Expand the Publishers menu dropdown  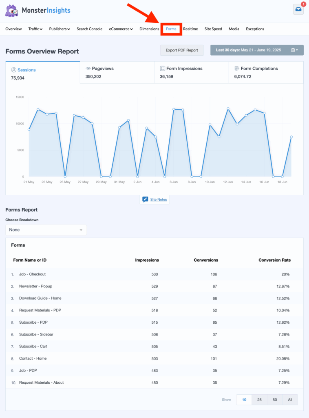pyautogui.click(x=60, y=29)
